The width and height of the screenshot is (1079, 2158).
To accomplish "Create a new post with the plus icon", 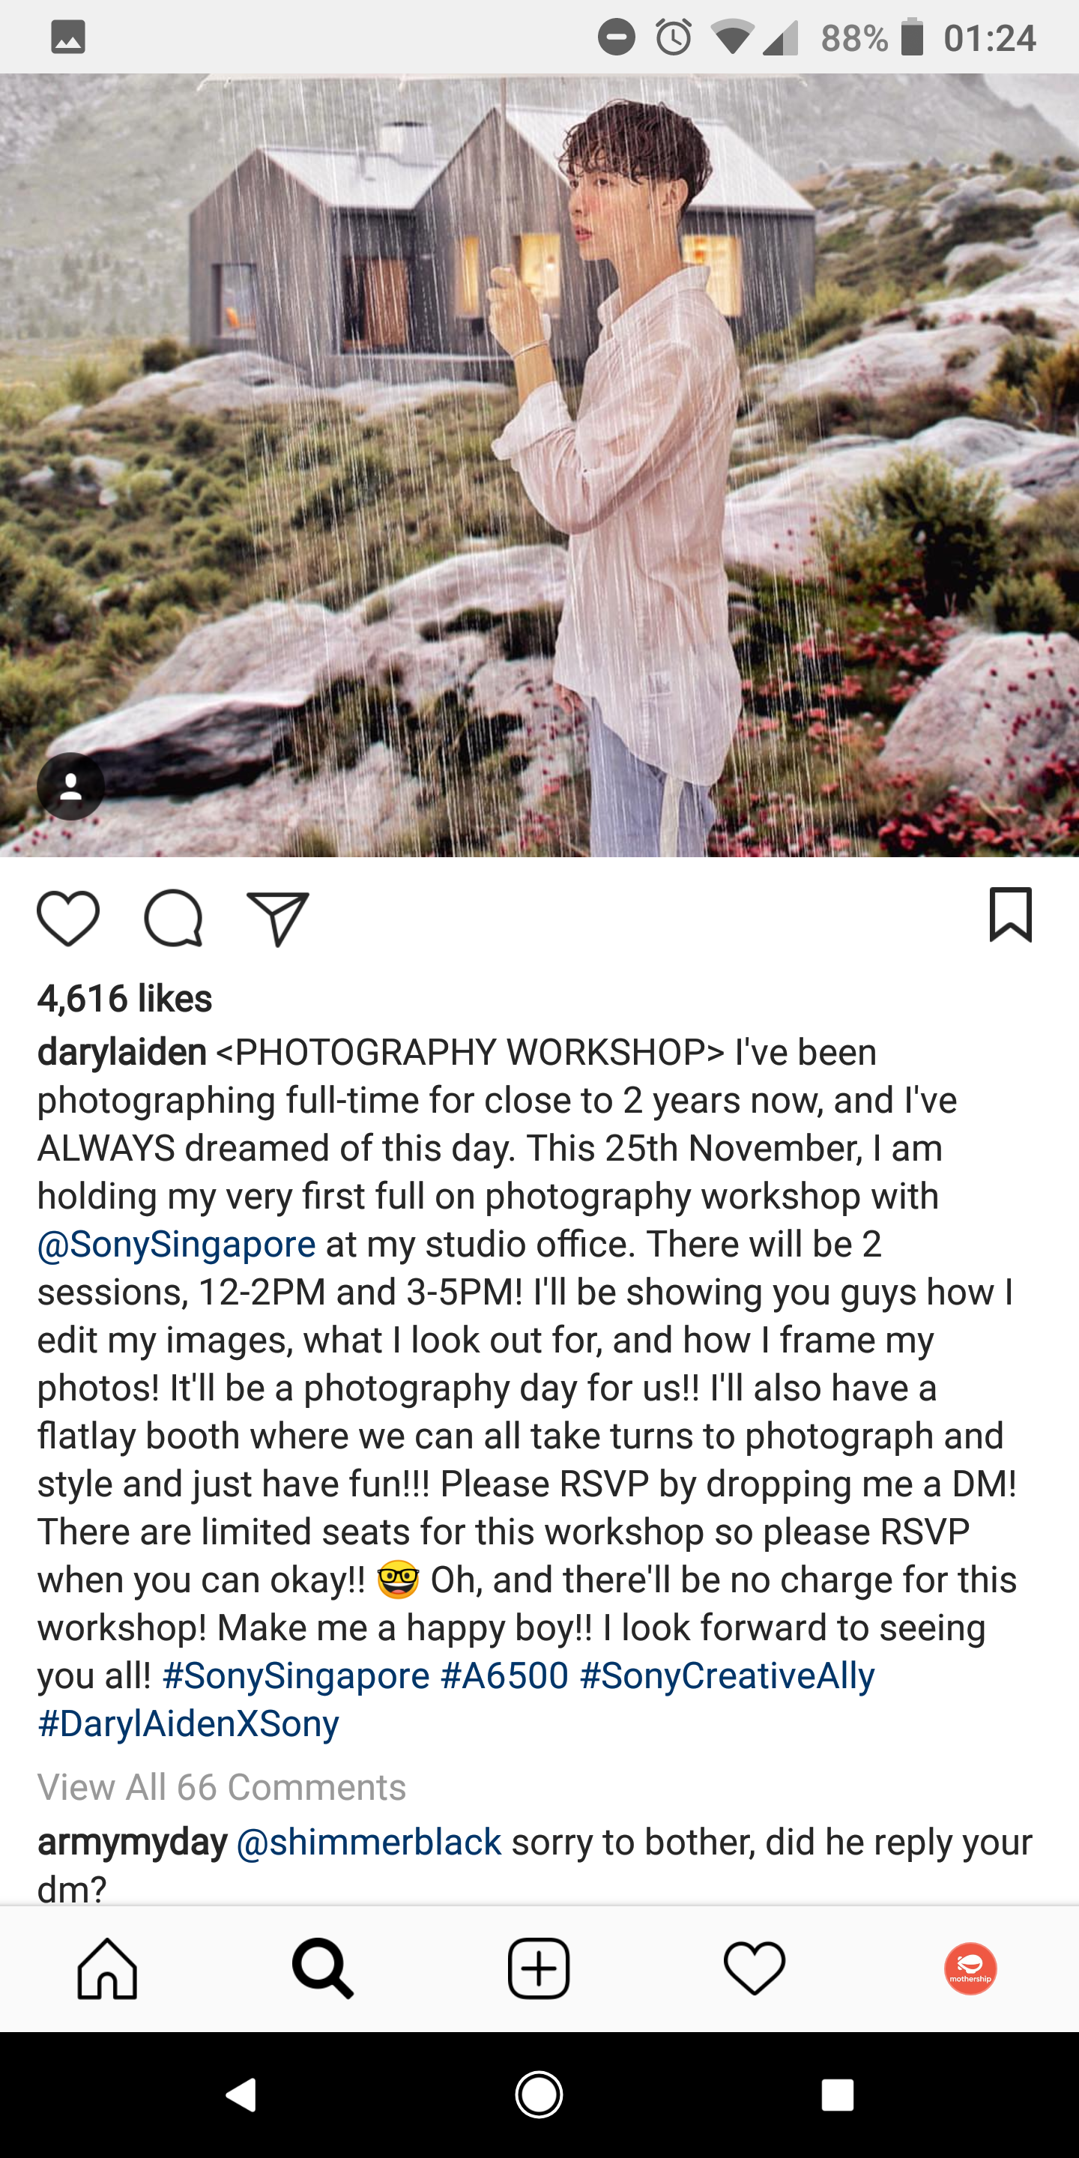I will click(539, 1968).
